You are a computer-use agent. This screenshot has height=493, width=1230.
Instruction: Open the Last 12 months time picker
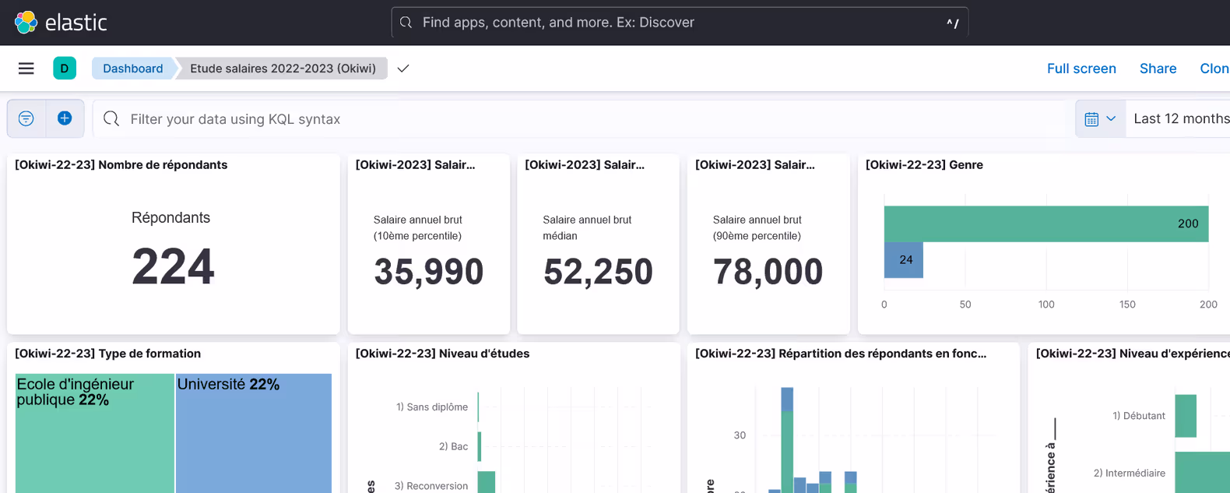pyautogui.click(x=1180, y=118)
